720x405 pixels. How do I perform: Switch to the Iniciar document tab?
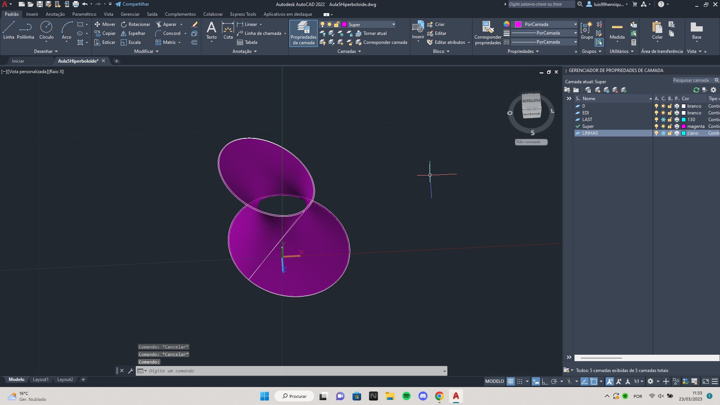(x=18, y=61)
